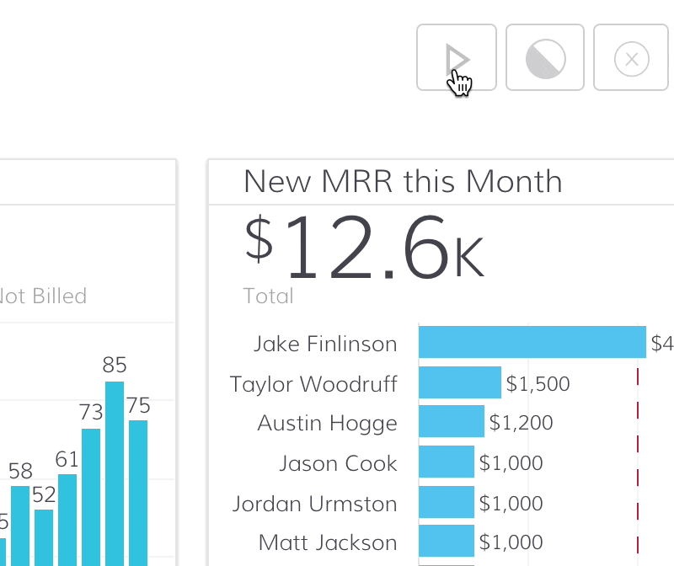Image resolution: width=674 pixels, height=566 pixels.
Task: Click the circled X exit button
Action: point(632,58)
